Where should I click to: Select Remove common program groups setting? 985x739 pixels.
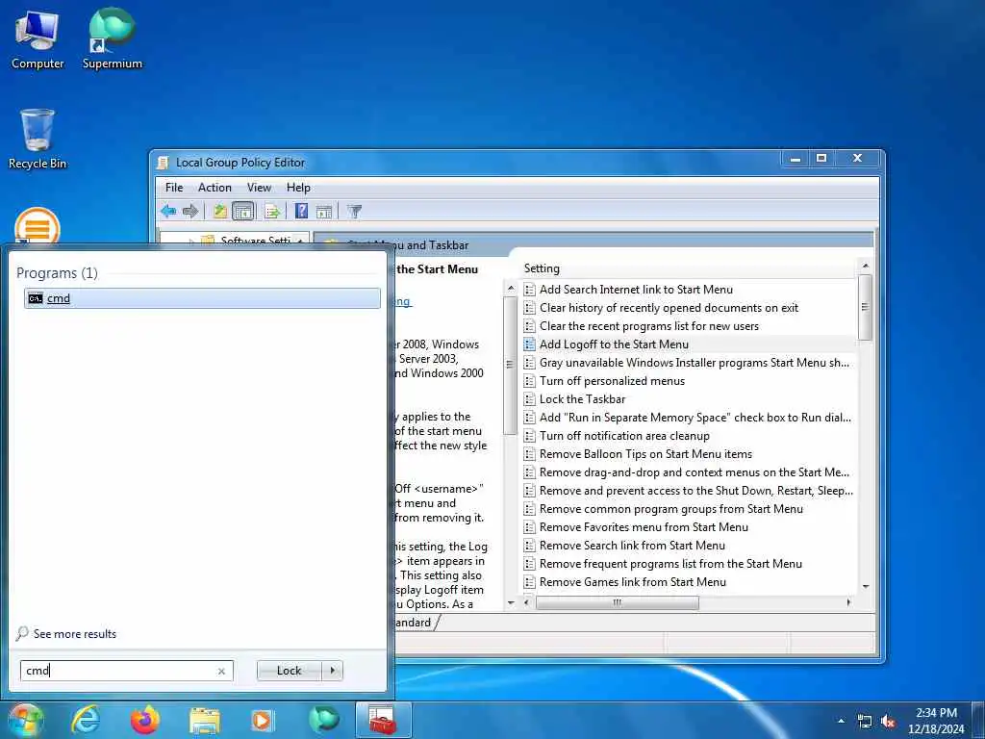coord(670,509)
